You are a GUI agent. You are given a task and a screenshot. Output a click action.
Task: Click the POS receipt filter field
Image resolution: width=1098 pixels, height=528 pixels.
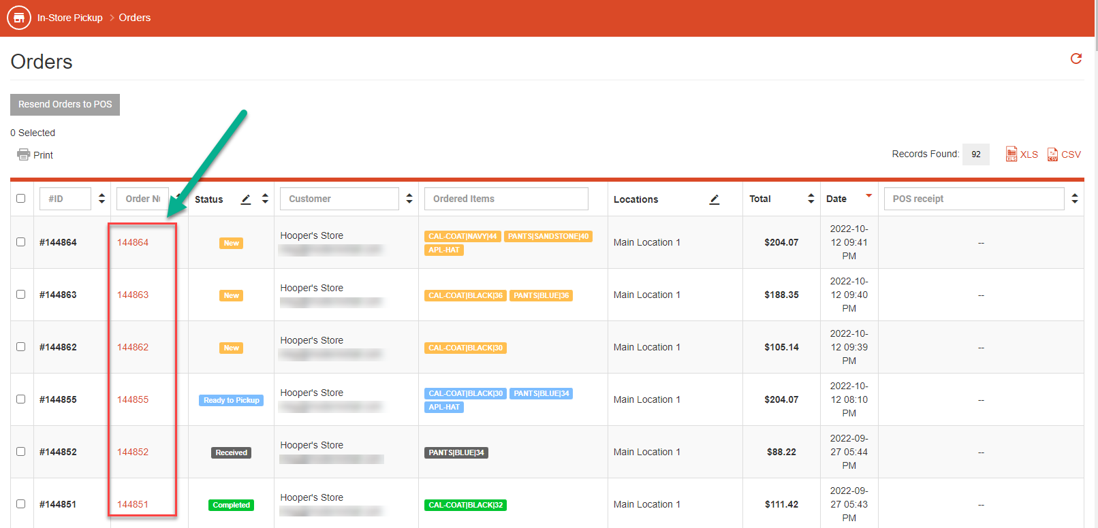click(x=974, y=199)
